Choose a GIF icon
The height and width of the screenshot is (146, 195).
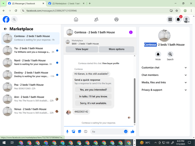[85, 132]
